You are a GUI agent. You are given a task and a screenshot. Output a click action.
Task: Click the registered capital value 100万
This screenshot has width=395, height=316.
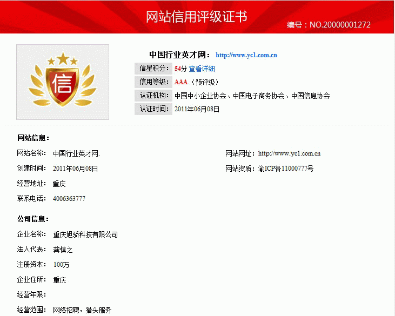tap(61, 265)
